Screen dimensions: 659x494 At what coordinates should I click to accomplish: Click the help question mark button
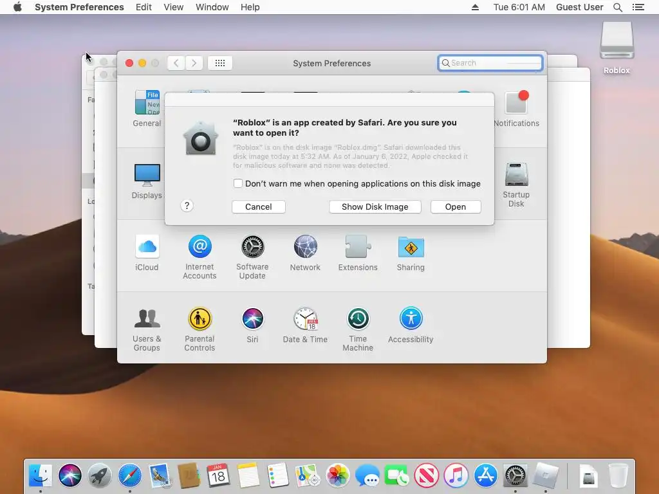pyautogui.click(x=187, y=206)
